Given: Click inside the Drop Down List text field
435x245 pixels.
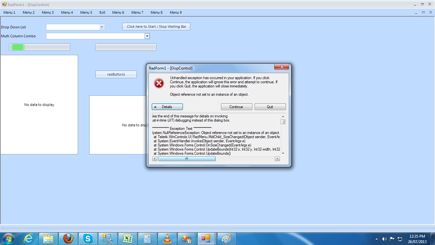Looking at the screenshot, I should click(x=73, y=27).
